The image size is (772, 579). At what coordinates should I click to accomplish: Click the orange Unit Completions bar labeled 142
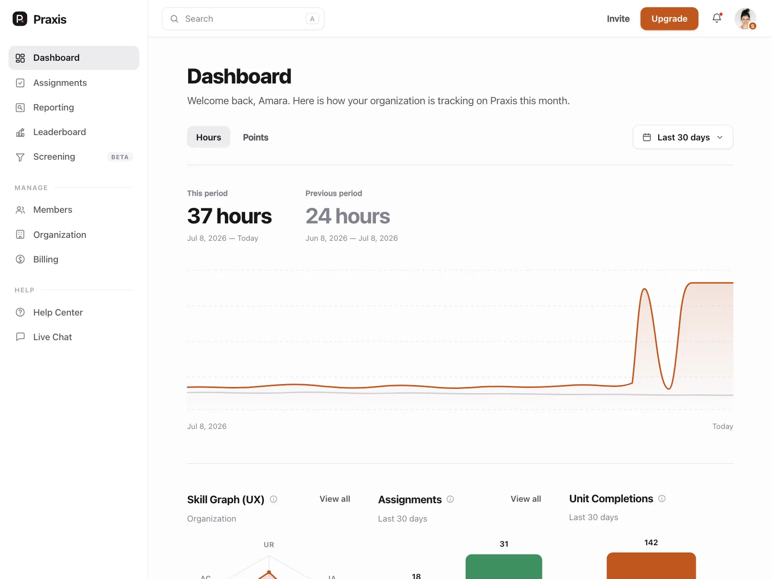tap(651, 565)
